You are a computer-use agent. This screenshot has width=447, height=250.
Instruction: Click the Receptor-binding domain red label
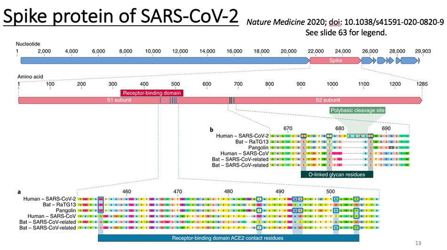(x=152, y=93)
